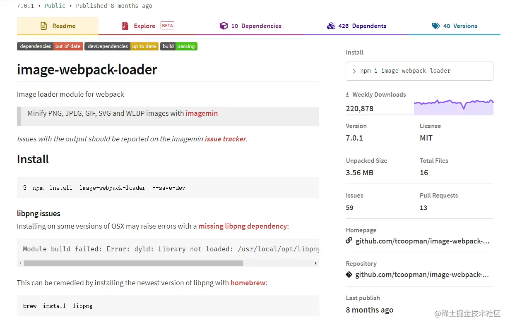
Task: Click the MIT license value
Action: 426,138
